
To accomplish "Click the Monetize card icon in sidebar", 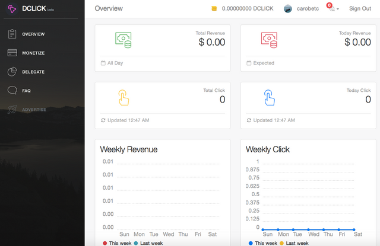I will pos(12,53).
